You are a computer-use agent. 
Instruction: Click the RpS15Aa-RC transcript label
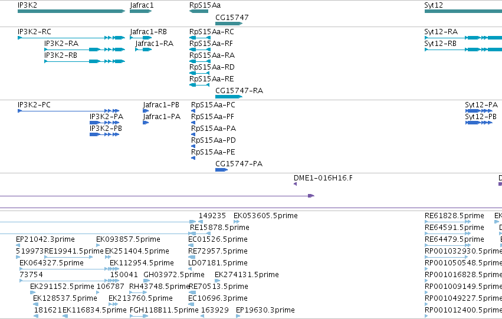tap(212, 32)
